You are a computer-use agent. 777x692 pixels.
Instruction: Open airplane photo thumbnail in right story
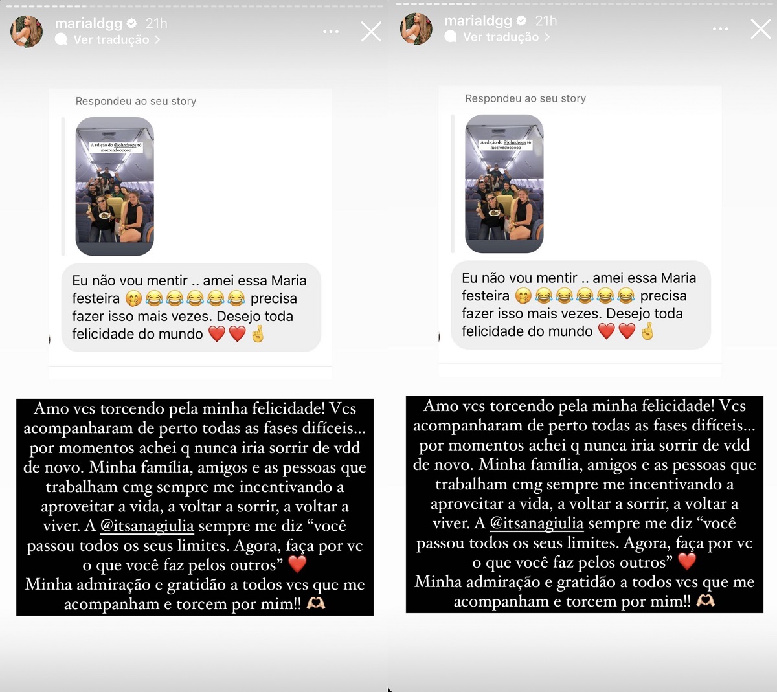coord(504,184)
